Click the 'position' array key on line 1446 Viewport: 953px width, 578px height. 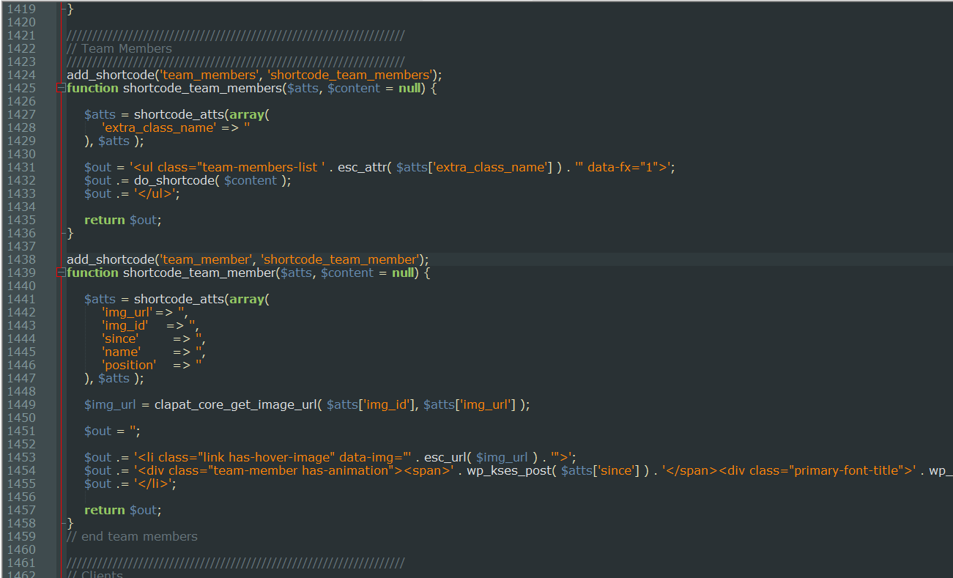[x=129, y=365]
